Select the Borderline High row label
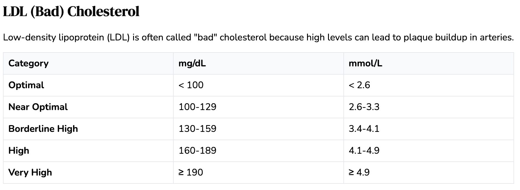520x190 pixels. pyautogui.click(x=43, y=129)
